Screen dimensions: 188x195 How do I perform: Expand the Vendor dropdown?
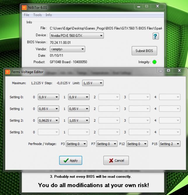pyautogui.click(x=67, y=49)
